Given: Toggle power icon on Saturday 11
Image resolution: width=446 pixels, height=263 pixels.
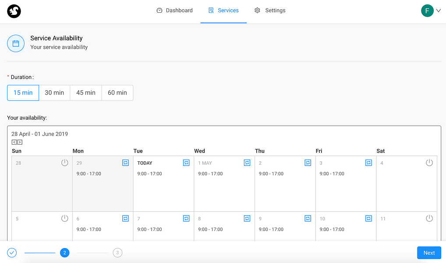Looking at the screenshot, I should tap(429, 218).
